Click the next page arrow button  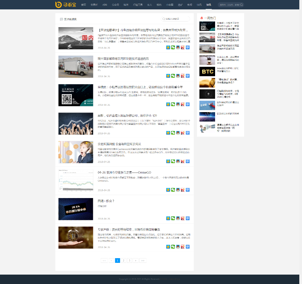(136, 261)
